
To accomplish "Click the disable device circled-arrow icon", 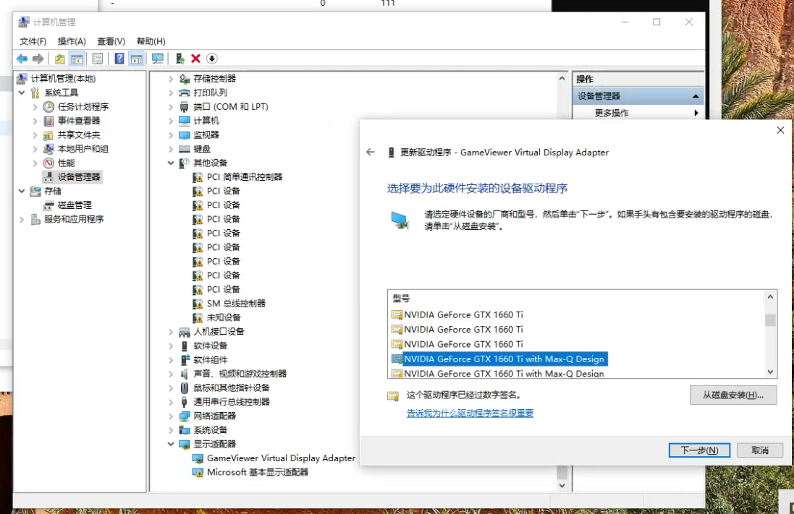I will [211, 59].
